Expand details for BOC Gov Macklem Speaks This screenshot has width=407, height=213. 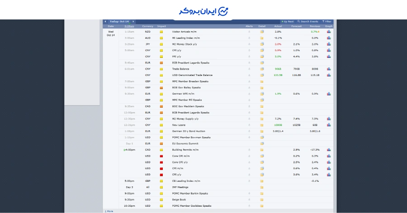pos(262,106)
